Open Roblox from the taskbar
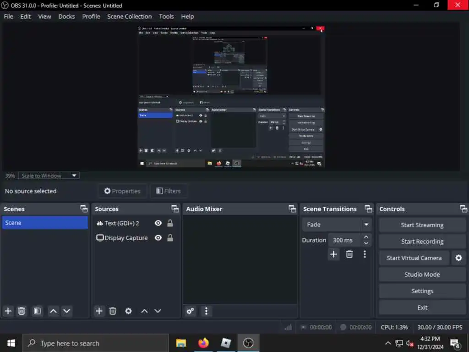 click(x=226, y=343)
